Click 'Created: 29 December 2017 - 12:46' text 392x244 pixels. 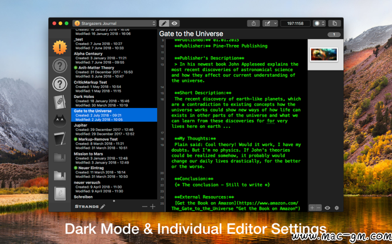click(x=104, y=130)
